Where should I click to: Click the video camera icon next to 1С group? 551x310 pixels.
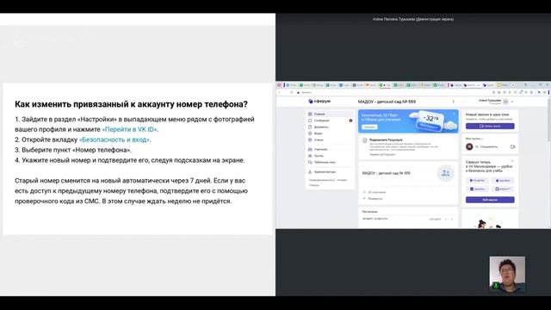pyautogui.click(x=512, y=147)
